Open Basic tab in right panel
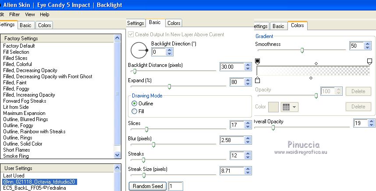Image resolution: width=376 pixels, height=191 pixels. click(278, 26)
